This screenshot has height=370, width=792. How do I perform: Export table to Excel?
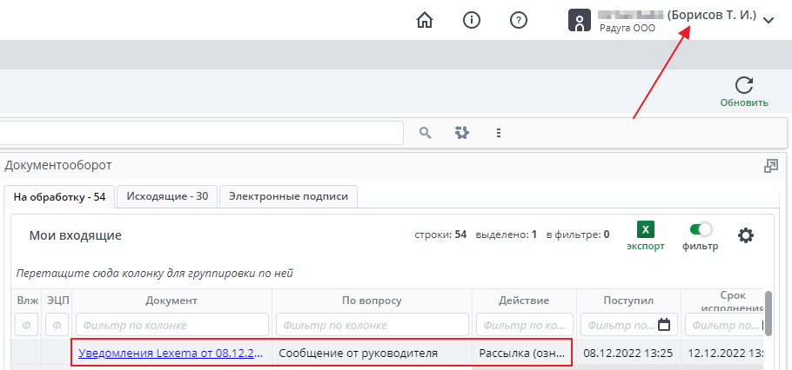646,236
